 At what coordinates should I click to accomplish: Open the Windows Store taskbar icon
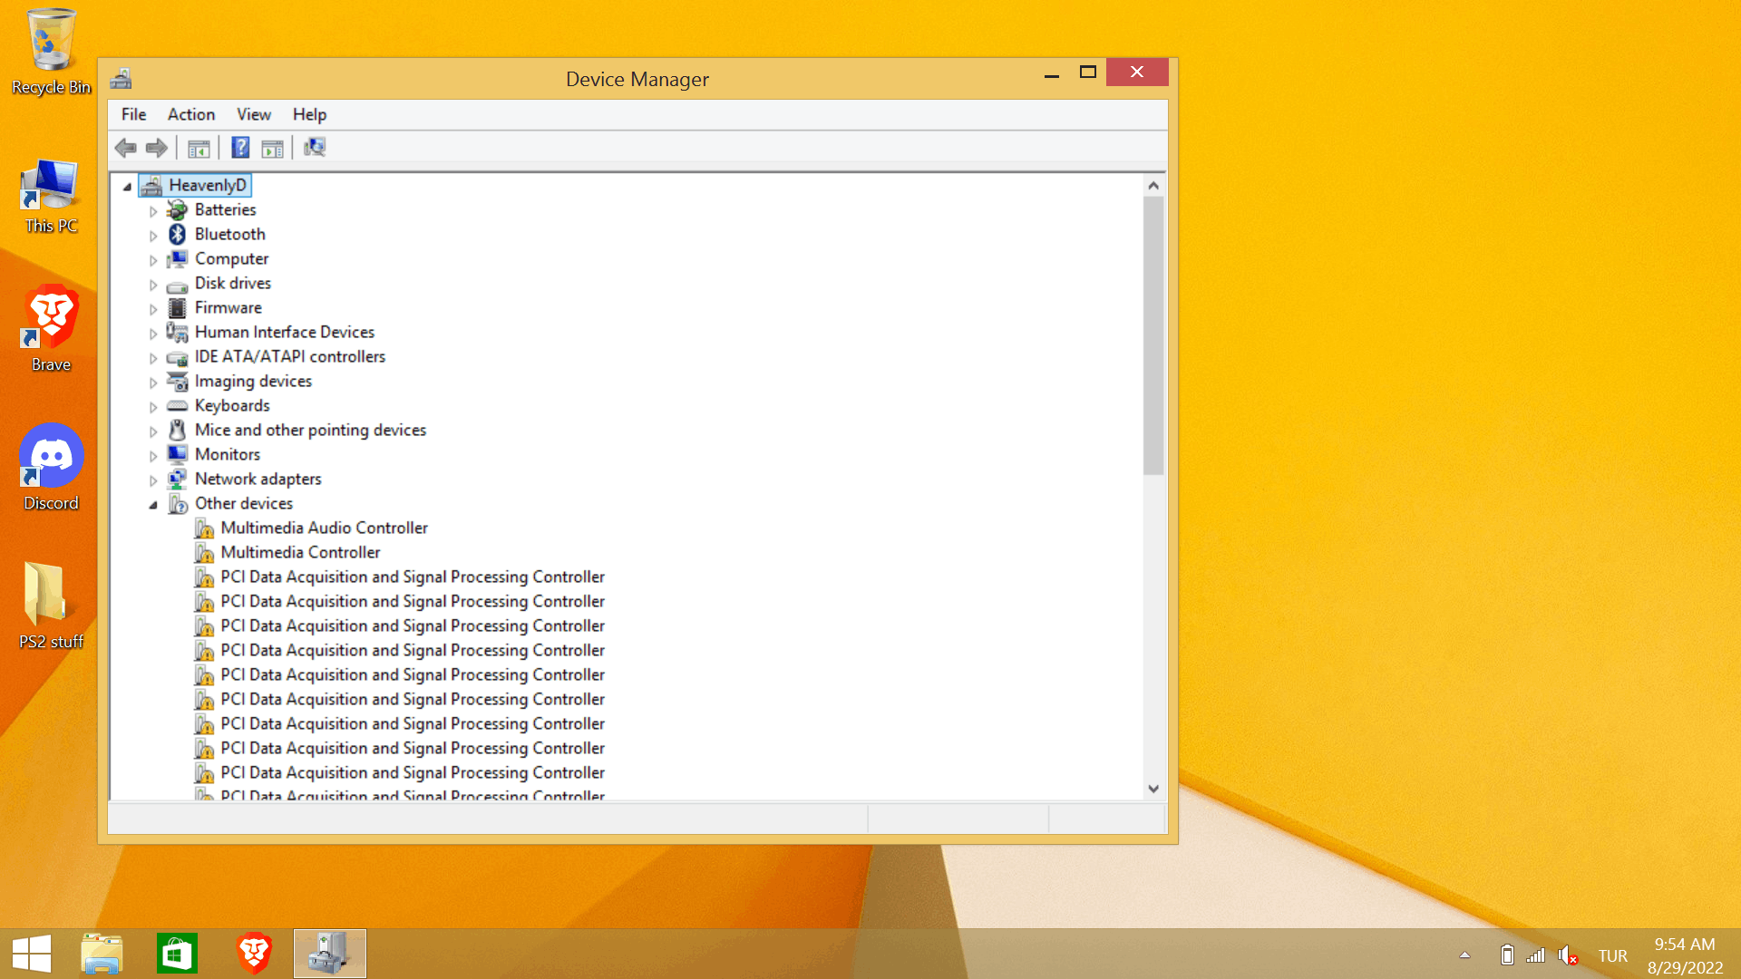pyautogui.click(x=177, y=954)
